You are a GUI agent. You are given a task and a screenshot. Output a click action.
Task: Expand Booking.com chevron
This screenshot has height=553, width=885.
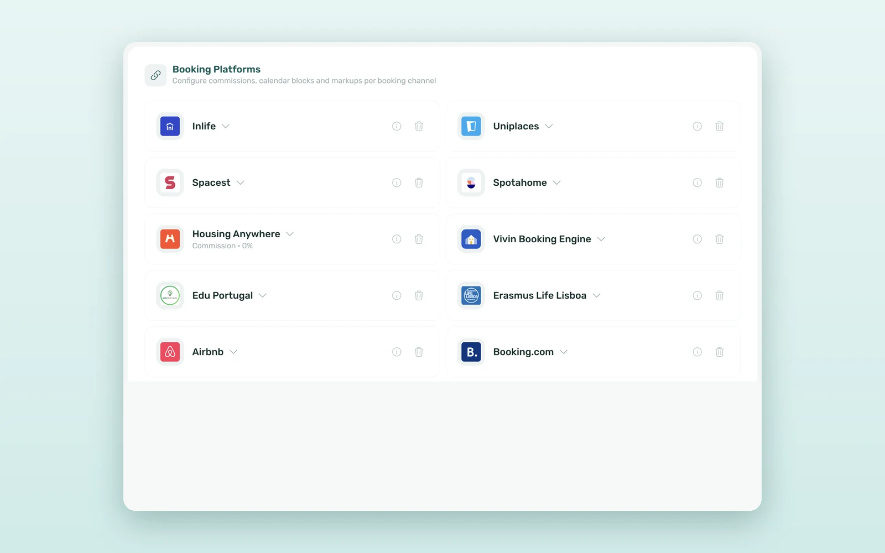(x=564, y=352)
